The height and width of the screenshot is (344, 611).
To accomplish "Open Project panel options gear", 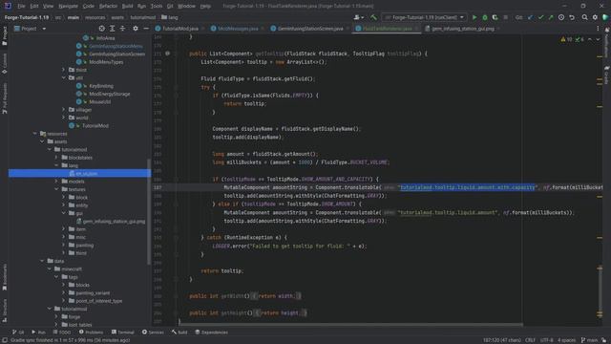I will coord(136,29).
